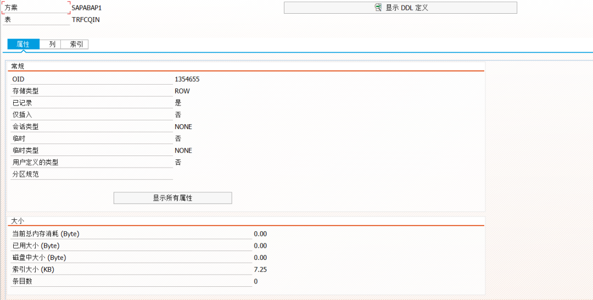Focus the 方案 input field
593x300 pixels.
(x=36, y=8)
